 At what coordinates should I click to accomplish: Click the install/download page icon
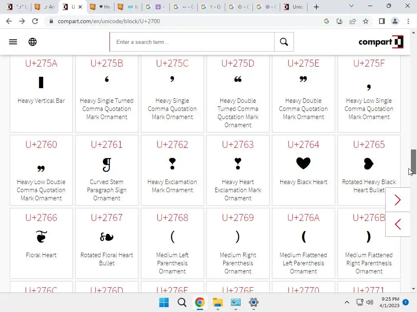click(340, 21)
